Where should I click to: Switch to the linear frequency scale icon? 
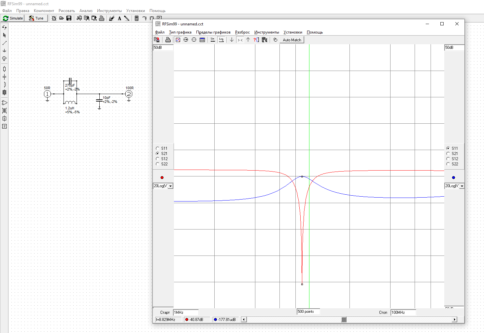(x=213, y=40)
